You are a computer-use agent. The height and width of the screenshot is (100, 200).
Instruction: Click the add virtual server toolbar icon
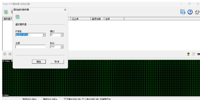(x=6, y=12)
